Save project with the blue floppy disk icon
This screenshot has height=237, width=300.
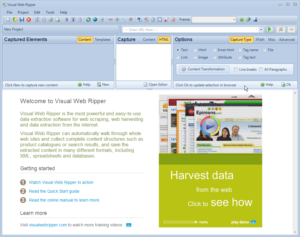pyautogui.click(x=22, y=20)
